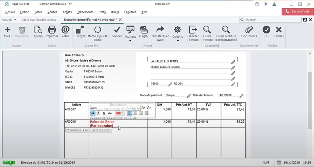Screen dimensions: 314x167
Task: Edit Mode de paiement pencil icon
Action: (189, 96)
